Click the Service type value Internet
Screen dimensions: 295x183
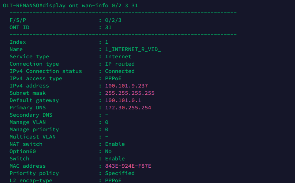[118, 57]
